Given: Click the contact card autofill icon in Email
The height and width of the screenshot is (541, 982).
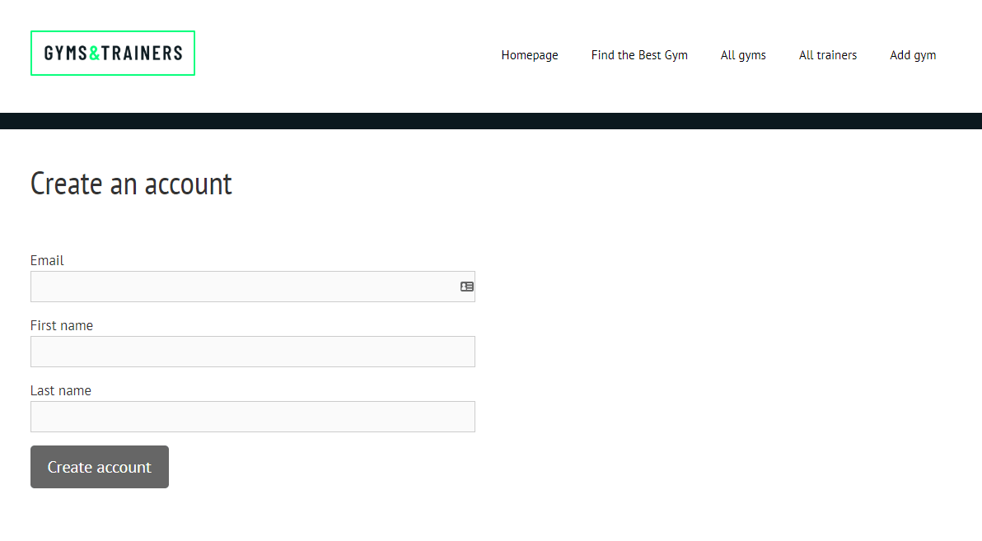Looking at the screenshot, I should pyautogui.click(x=466, y=287).
